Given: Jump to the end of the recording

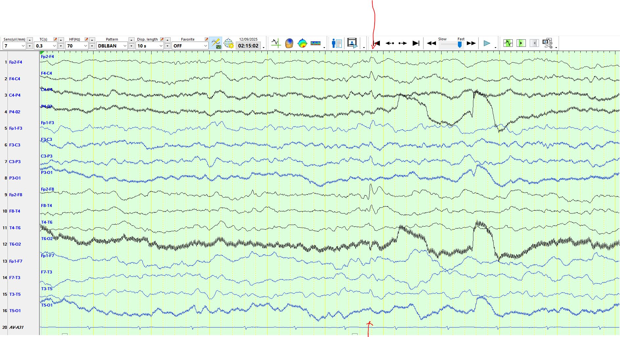Looking at the screenshot, I should [416, 43].
